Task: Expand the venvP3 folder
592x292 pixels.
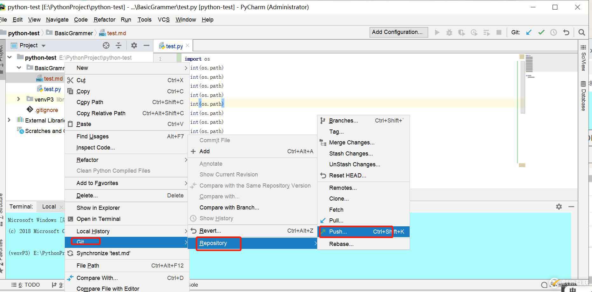Action: coord(19,99)
